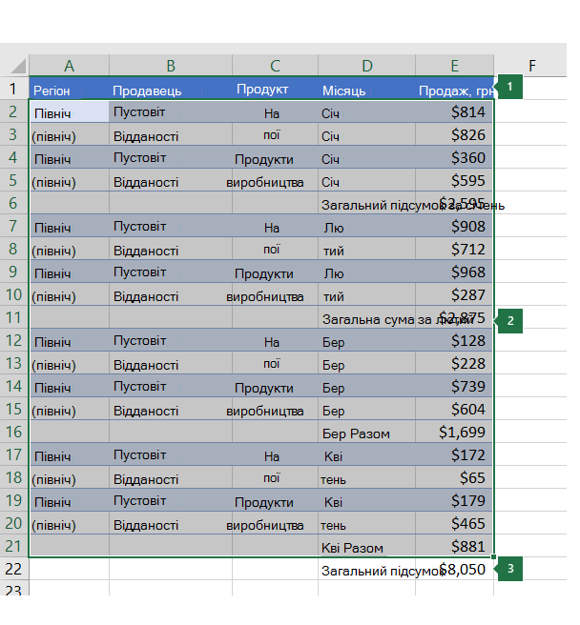The width and height of the screenshot is (580, 625).
Task: Select row 6 header
Action: 14,203
